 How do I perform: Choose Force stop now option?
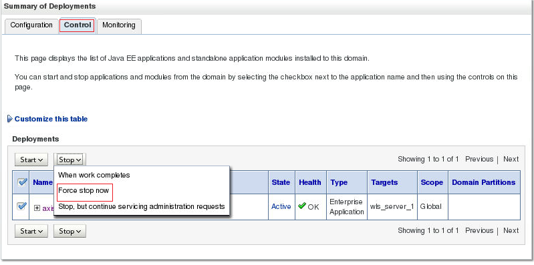84,190
